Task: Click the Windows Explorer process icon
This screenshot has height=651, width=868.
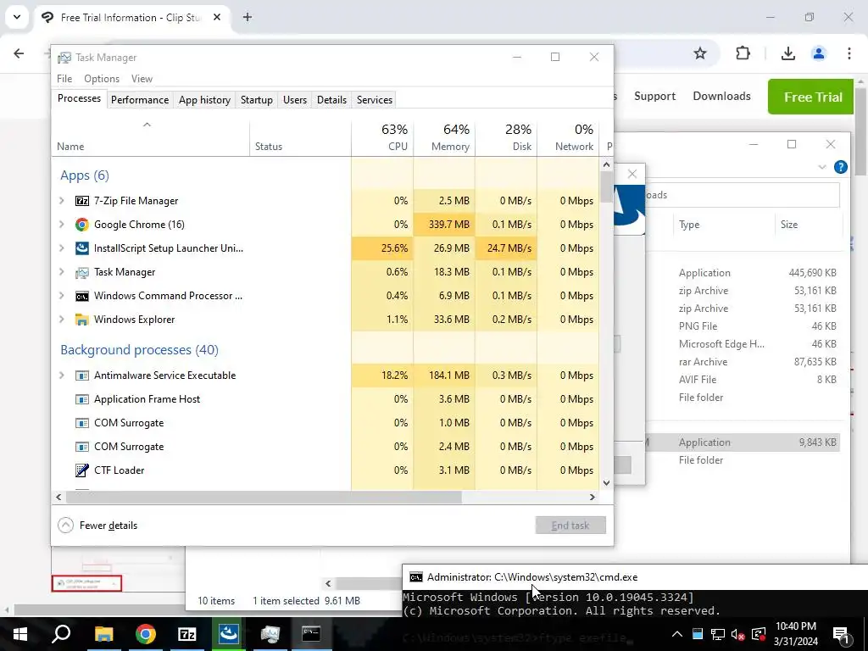Action: coord(82,320)
